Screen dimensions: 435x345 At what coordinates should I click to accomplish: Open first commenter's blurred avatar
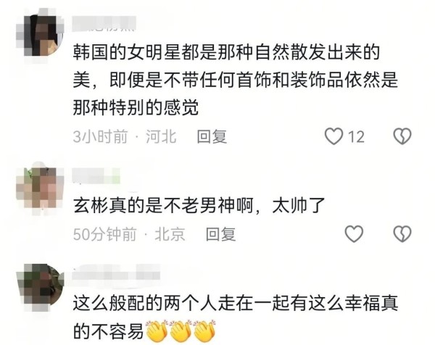40,35
